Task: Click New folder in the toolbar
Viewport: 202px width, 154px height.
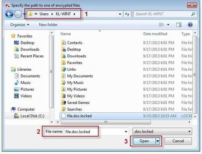Action: click(48, 25)
